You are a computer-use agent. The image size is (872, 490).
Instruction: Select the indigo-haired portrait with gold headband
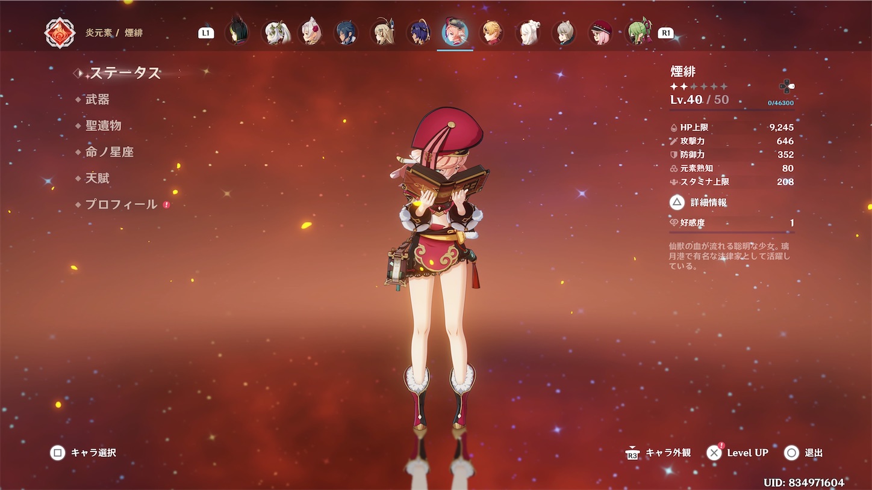pos(419,32)
